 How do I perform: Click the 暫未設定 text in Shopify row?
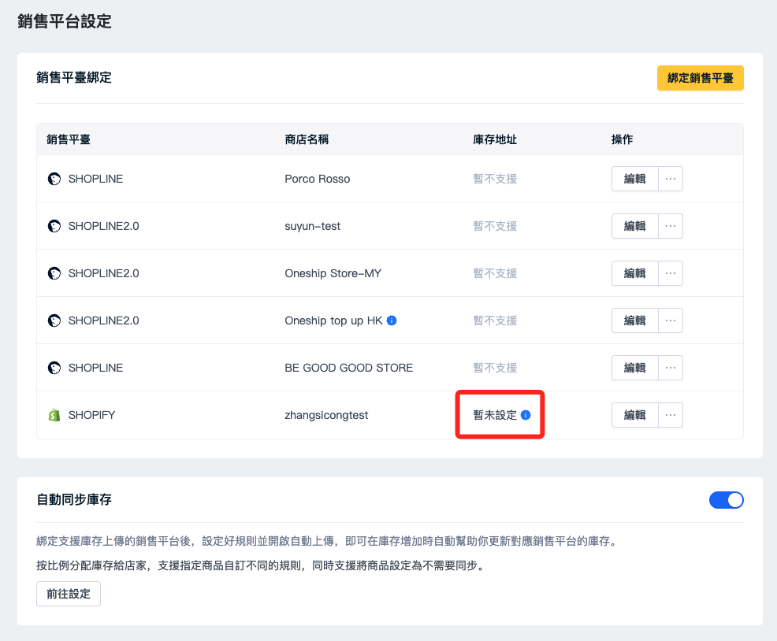[495, 415]
